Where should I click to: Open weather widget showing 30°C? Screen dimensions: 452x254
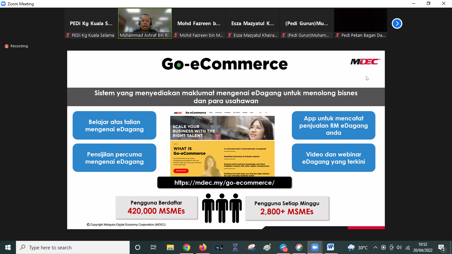pyautogui.click(x=358, y=247)
